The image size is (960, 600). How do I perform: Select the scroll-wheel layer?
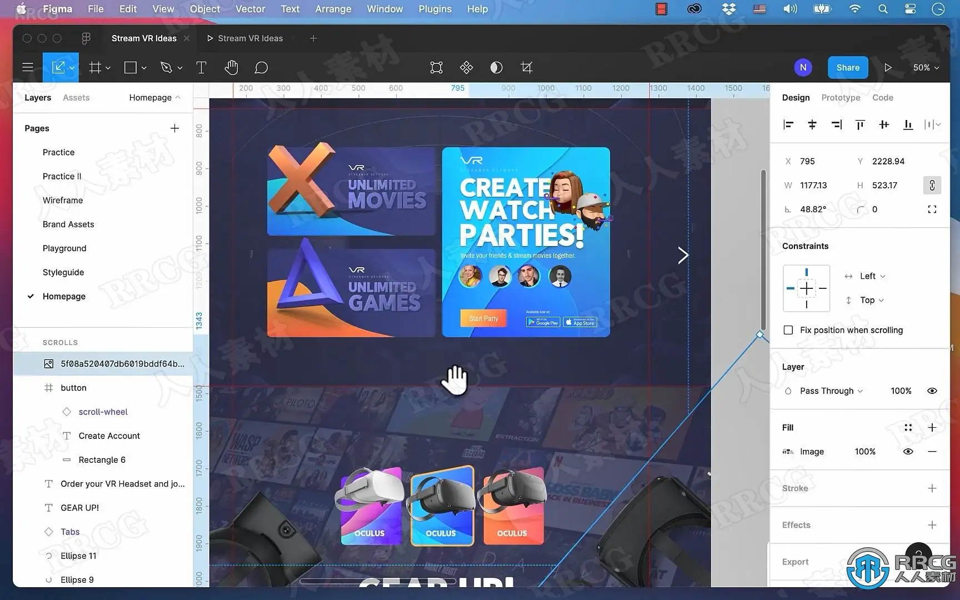103,412
